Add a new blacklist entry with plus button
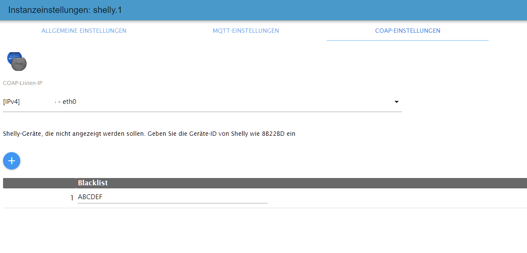This screenshot has width=527, height=253. [12, 161]
